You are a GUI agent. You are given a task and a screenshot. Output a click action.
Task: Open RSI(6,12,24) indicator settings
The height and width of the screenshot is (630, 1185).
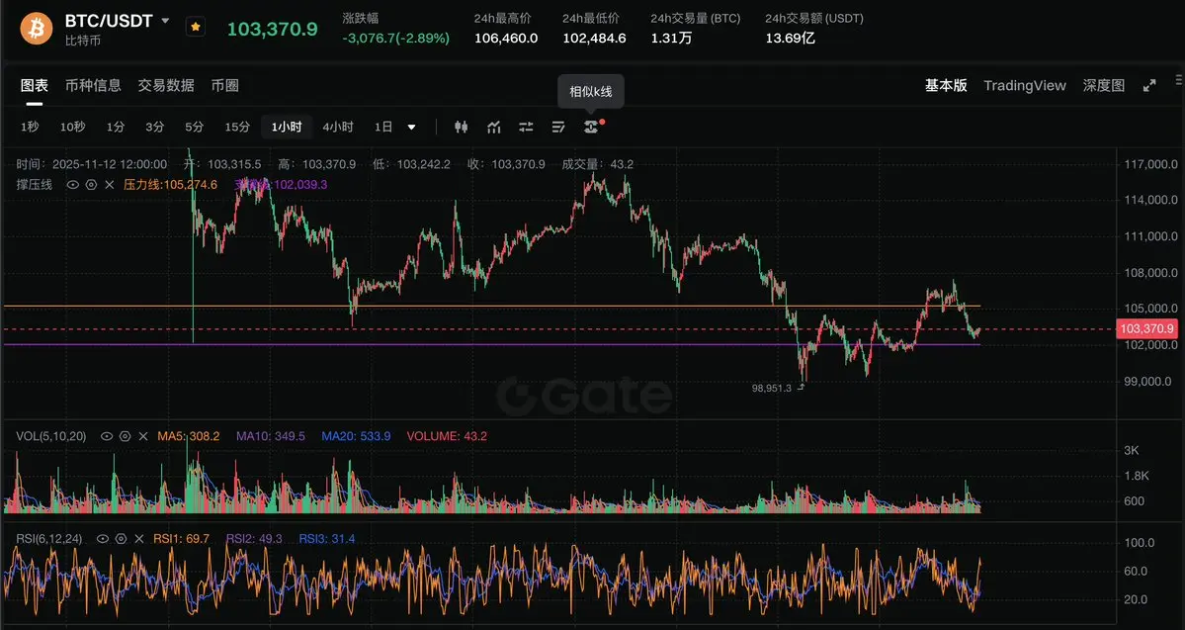pos(121,539)
